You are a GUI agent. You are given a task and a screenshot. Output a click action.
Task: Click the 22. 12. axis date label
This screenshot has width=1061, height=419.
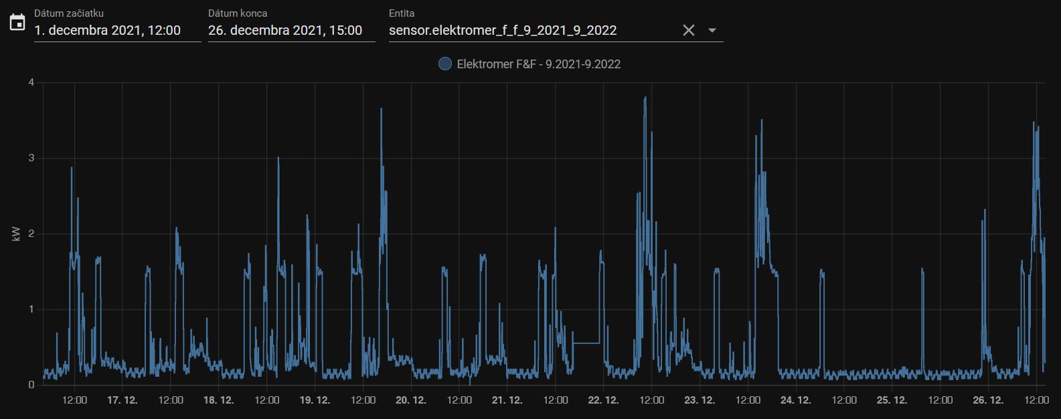coord(604,400)
